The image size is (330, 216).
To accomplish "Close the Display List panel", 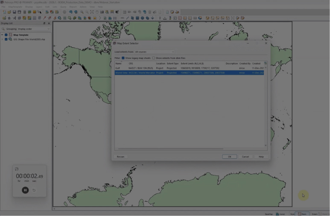I will click(x=49, y=23).
